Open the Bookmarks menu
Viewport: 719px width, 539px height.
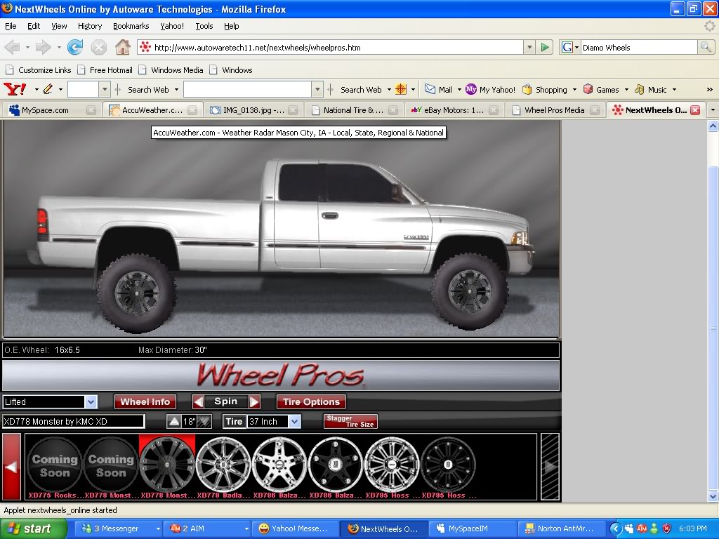click(x=131, y=26)
